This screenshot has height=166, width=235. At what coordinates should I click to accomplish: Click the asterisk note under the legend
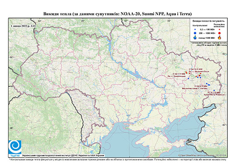(209, 44)
